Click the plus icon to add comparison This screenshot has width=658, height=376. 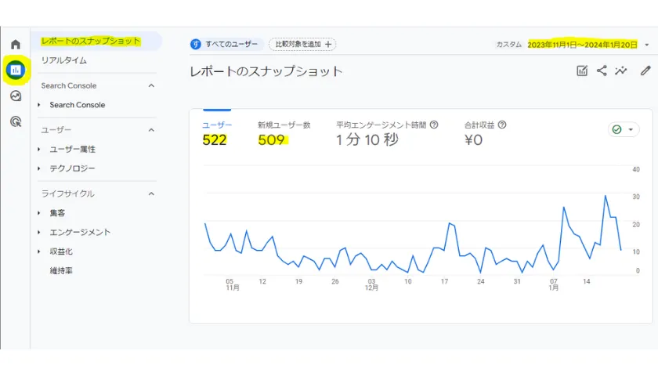pyautogui.click(x=328, y=45)
